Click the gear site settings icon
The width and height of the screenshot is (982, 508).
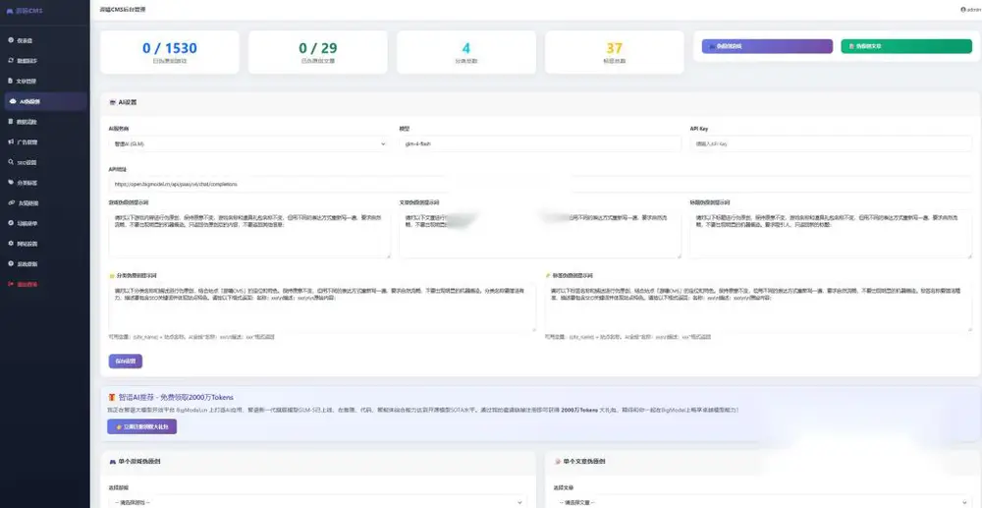click(11, 243)
